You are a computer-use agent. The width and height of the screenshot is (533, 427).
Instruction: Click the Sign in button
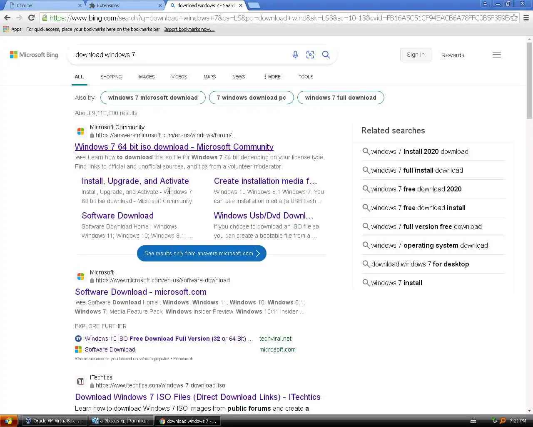[x=416, y=55]
